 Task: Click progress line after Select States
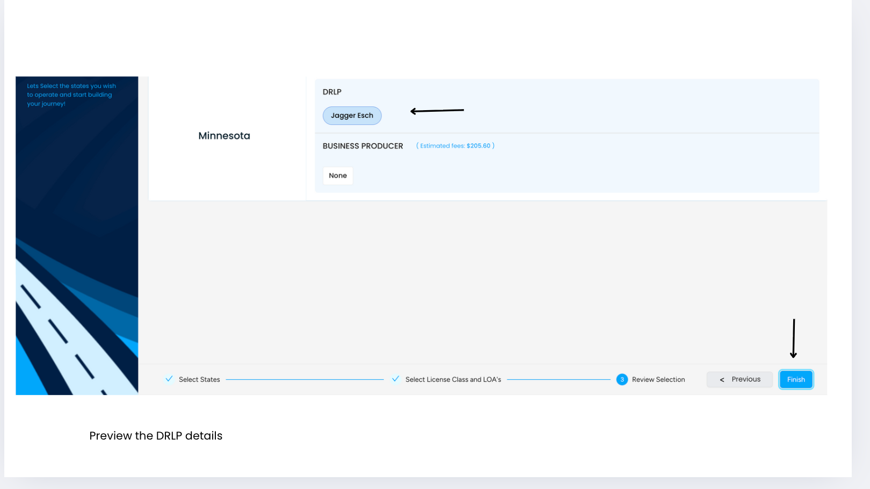click(x=305, y=379)
